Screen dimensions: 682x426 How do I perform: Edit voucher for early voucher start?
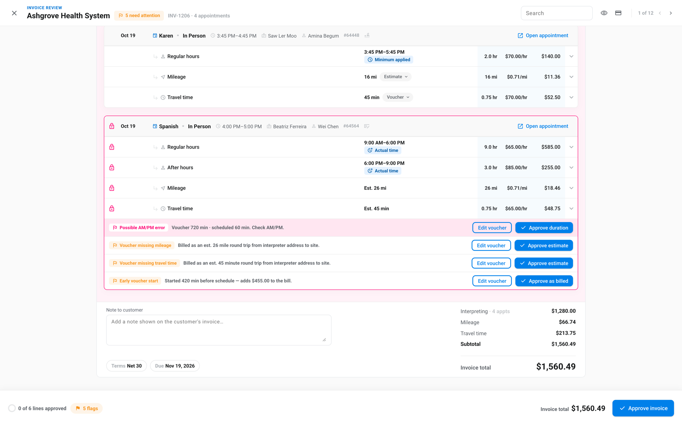click(492, 281)
